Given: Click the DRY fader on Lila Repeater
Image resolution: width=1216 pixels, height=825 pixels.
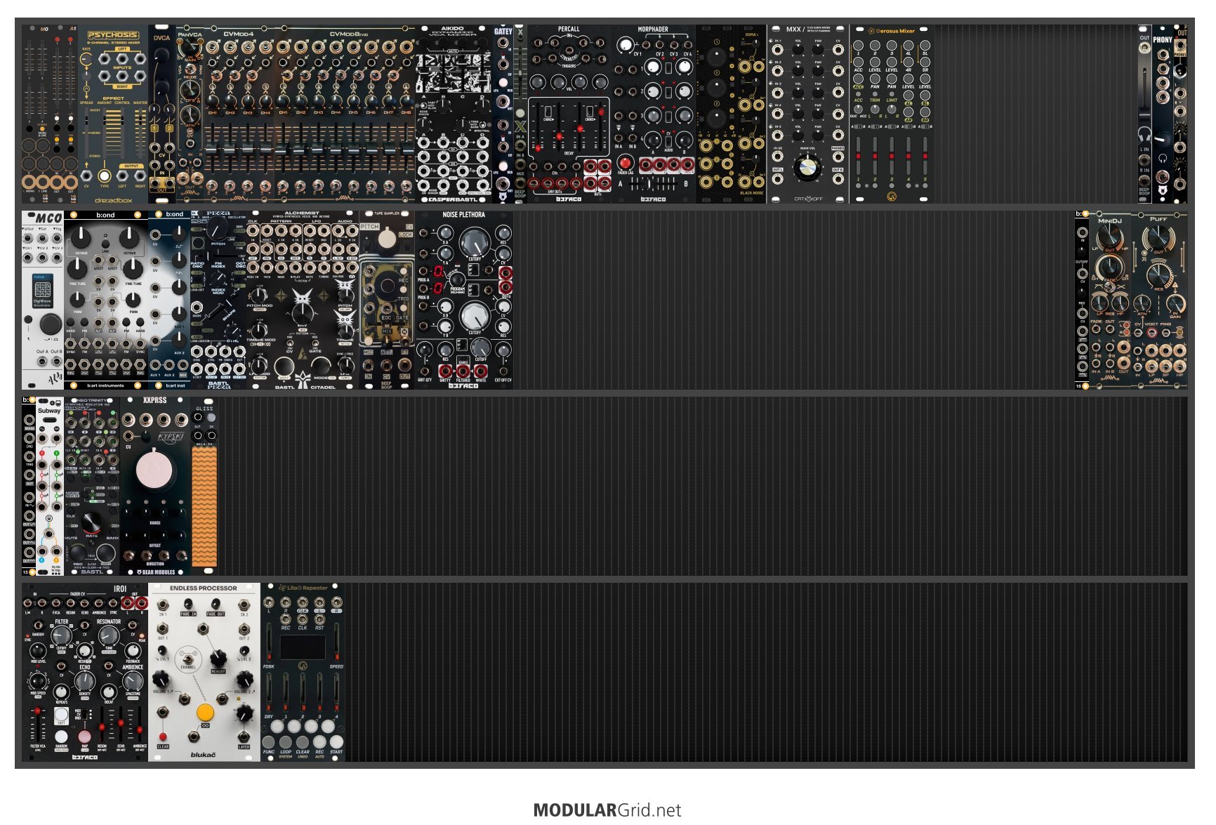Looking at the screenshot, I should point(269,693).
